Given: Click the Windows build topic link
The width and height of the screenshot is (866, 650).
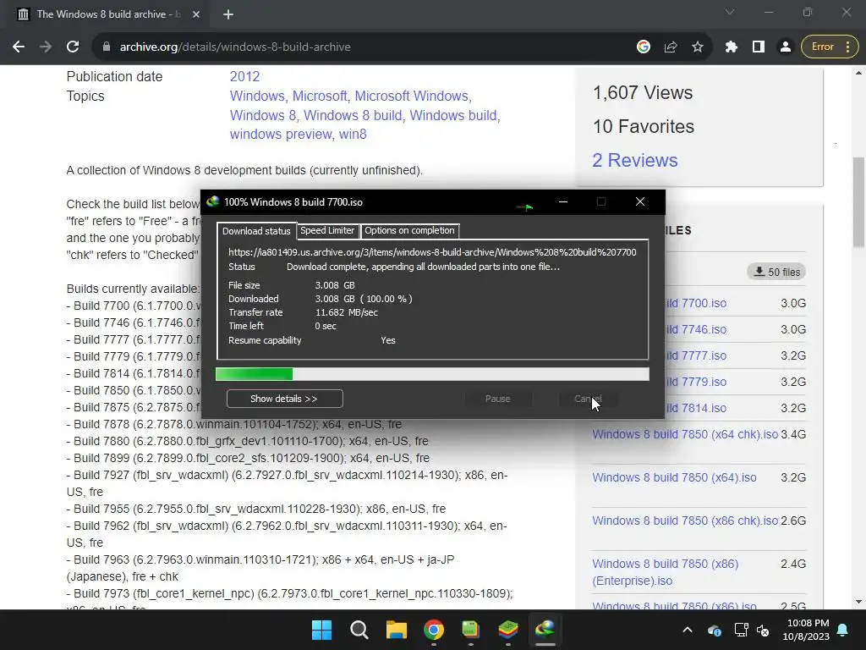Looking at the screenshot, I should click(453, 115).
